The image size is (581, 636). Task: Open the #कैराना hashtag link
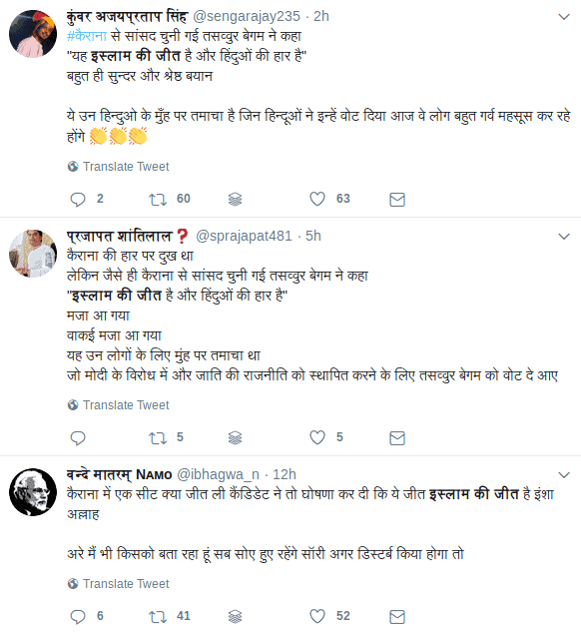tap(87, 36)
